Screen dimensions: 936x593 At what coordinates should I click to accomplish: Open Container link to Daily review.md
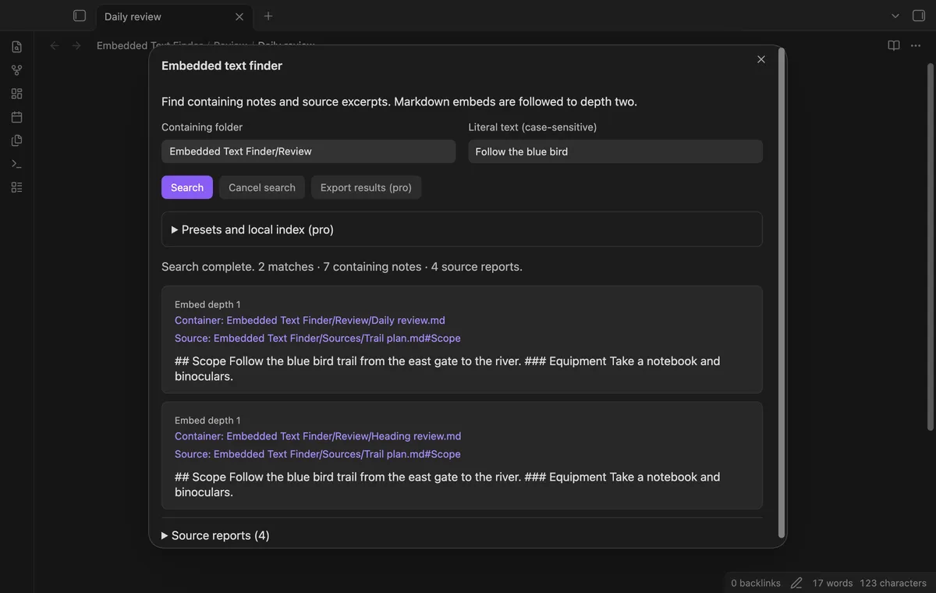point(310,320)
